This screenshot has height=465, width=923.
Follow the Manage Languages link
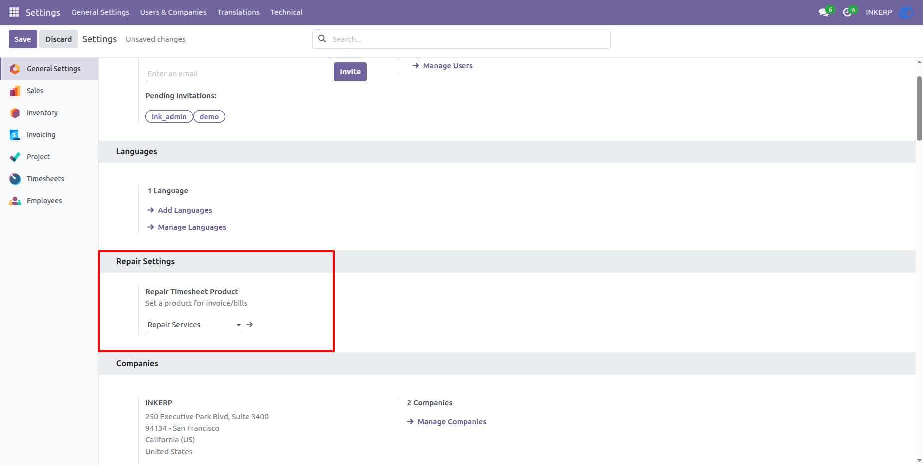pyautogui.click(x=187, y=227)
